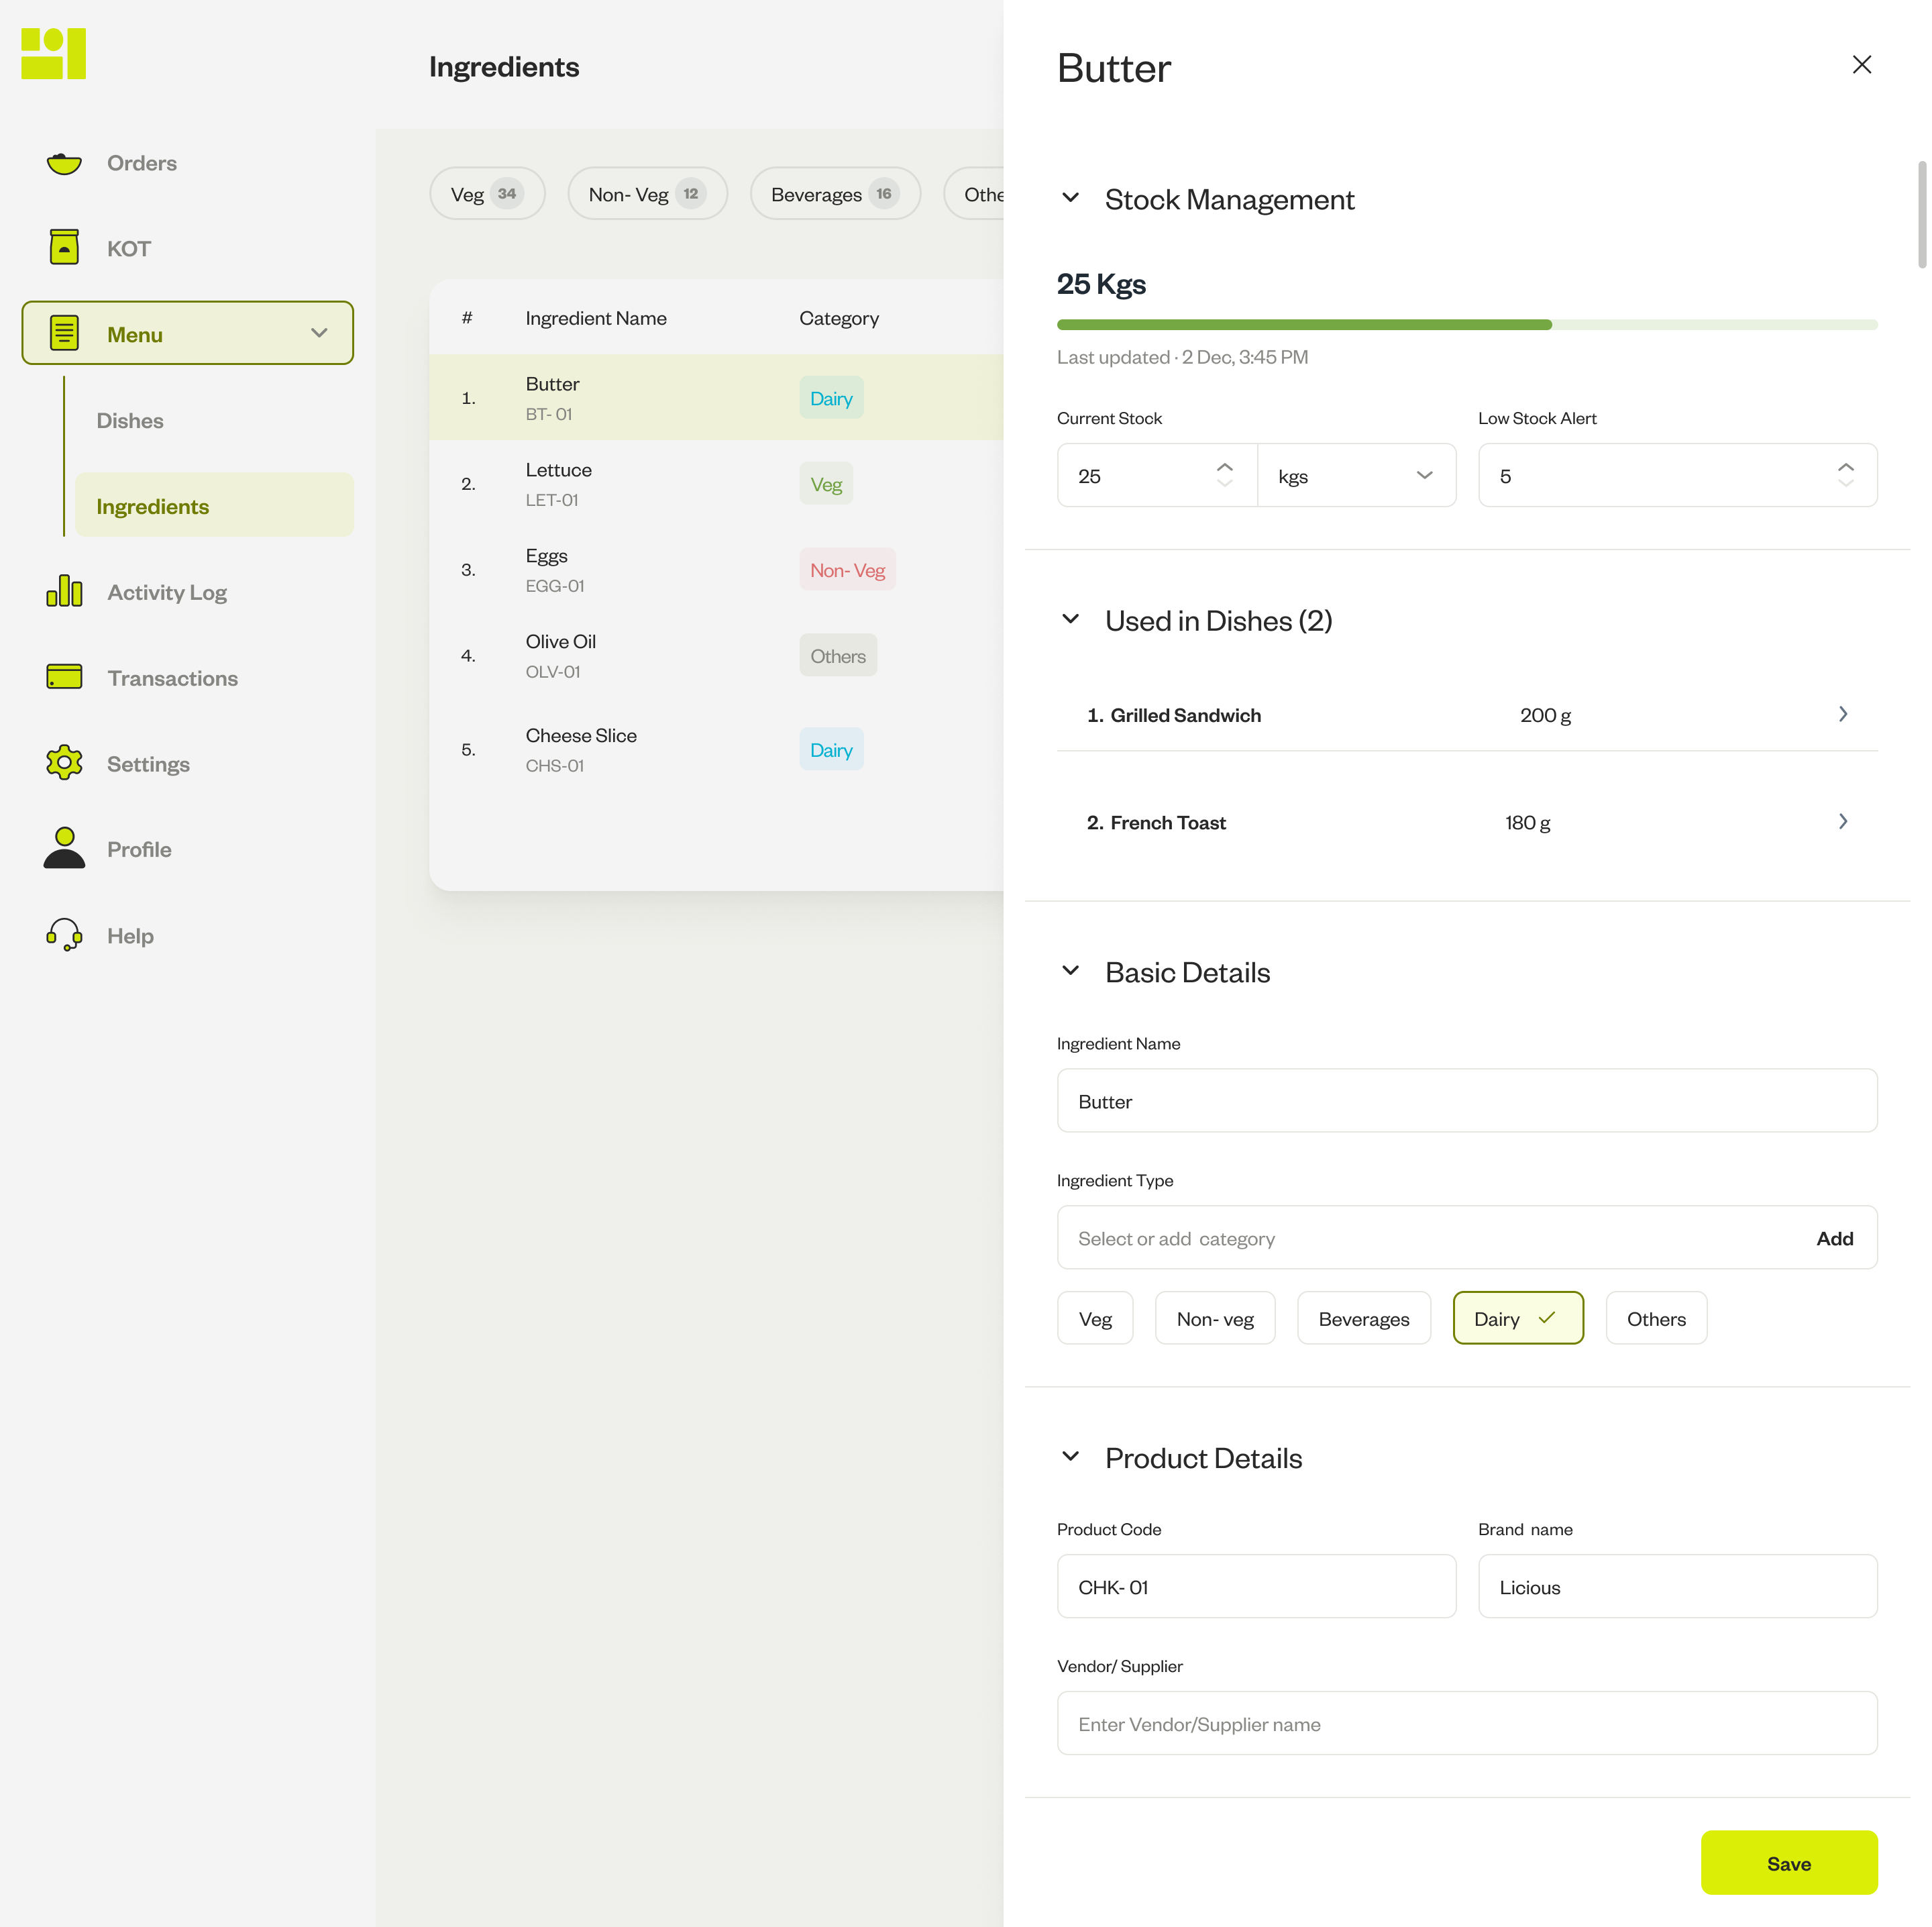The width and height of the screenshot is (1932, 1927).
Task: Focus the Product Code field
Action: pyautogui.click(x=1256, y=1586)
